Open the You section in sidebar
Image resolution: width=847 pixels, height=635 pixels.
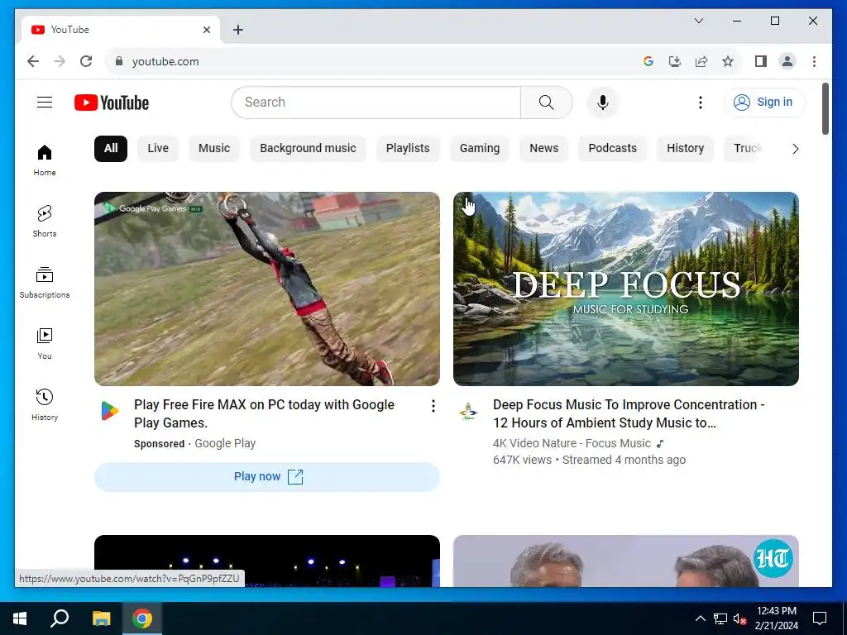tap(45, 343)
